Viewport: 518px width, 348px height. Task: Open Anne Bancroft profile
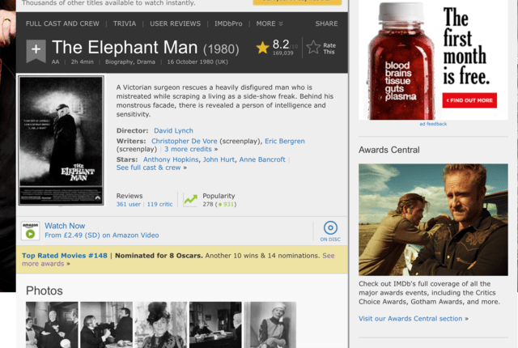(262, 159)
